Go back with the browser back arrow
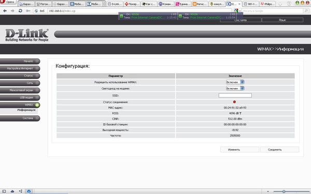This screenshot has width=311, height=194. point(5,11)
